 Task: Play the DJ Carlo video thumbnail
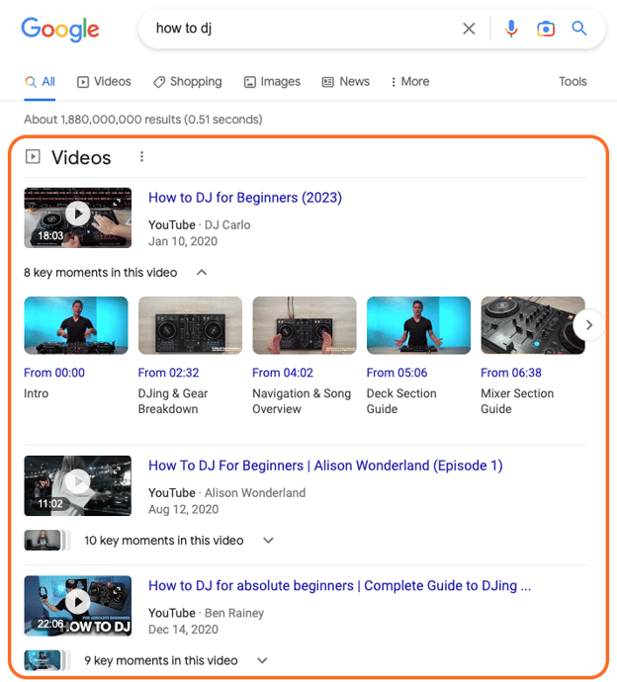pos(78,217)
